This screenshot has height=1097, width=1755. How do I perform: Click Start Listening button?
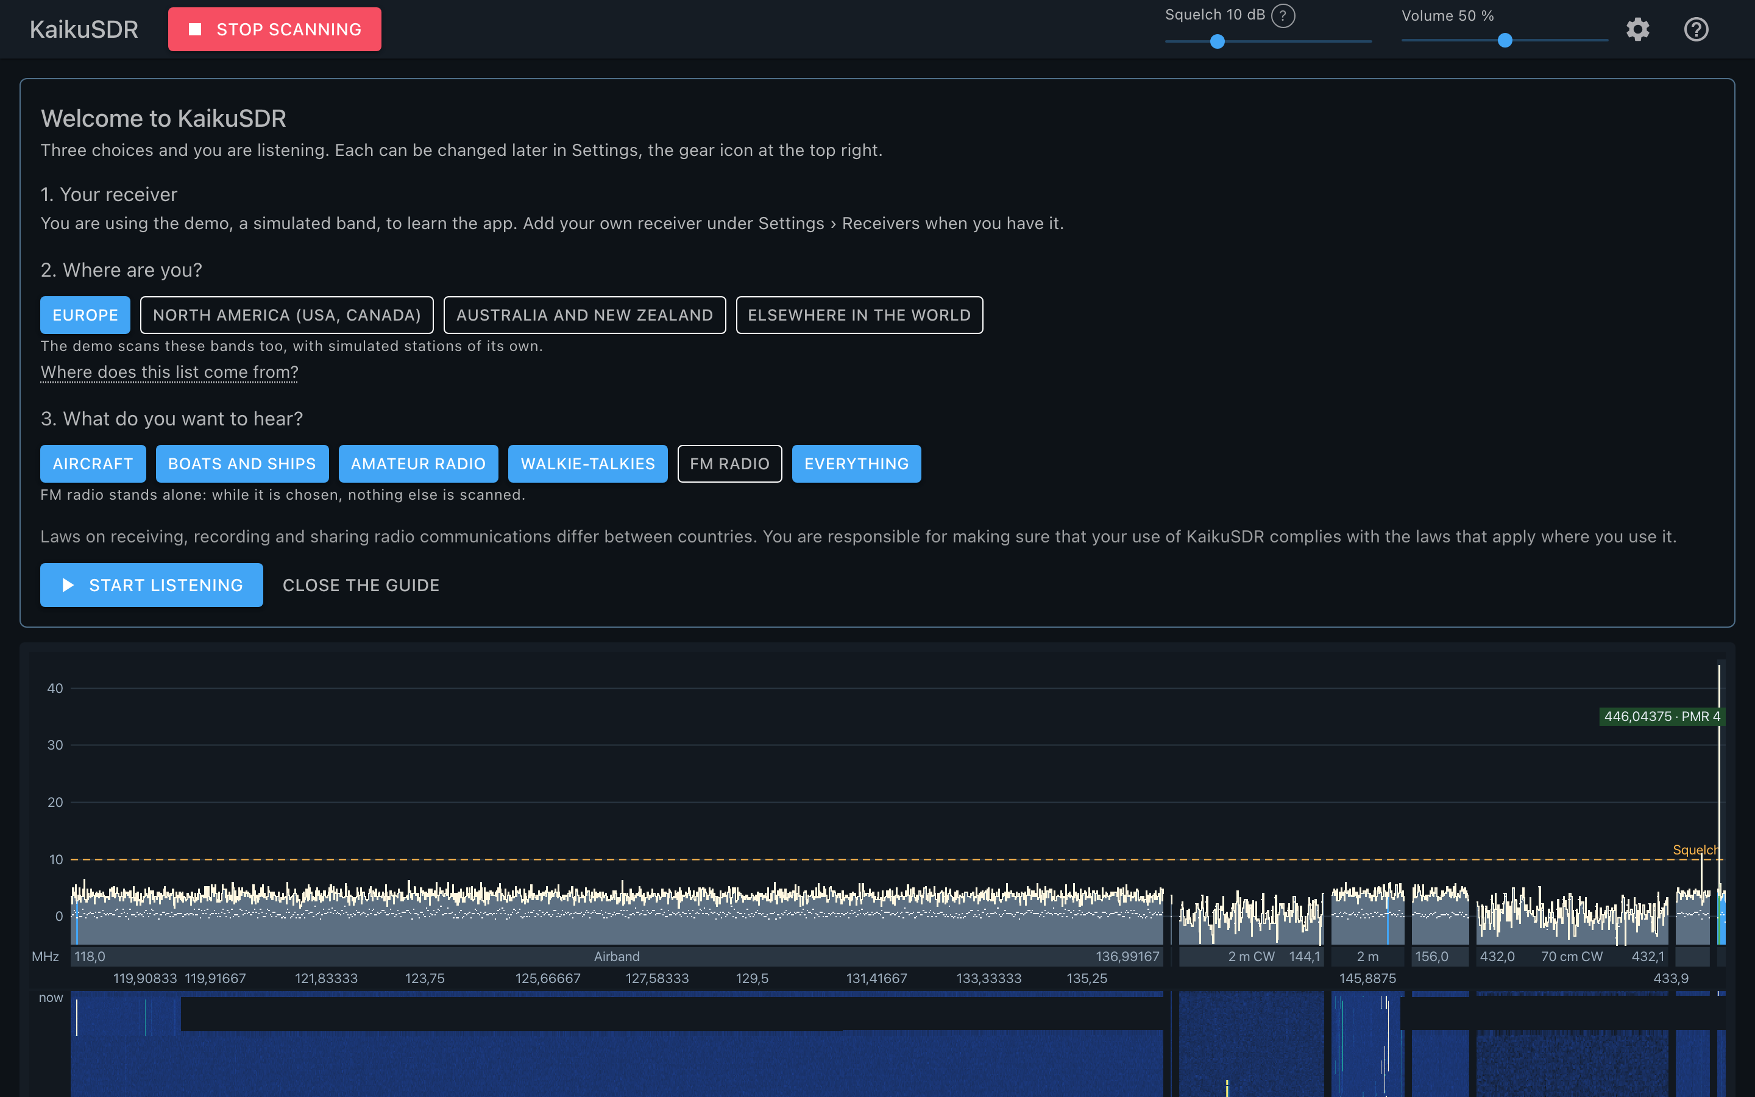click(x=152, y=585)
